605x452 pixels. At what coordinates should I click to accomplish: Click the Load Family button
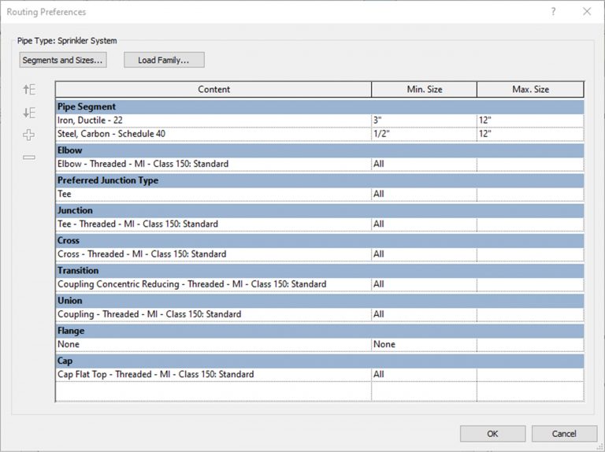click(163, 60)
